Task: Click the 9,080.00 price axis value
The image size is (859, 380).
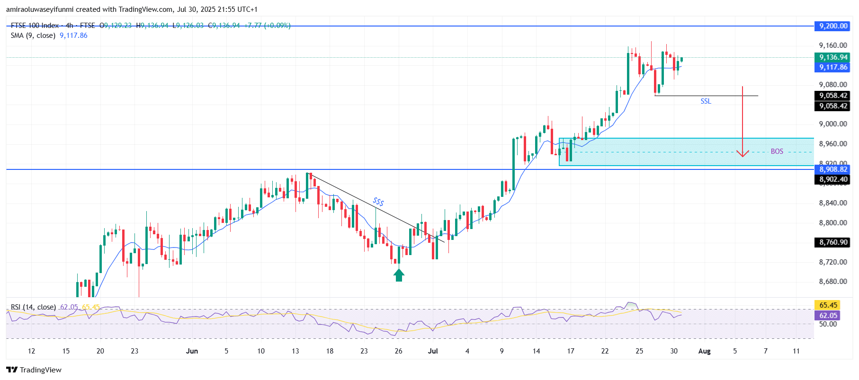Action: click(x=833, y=85)
